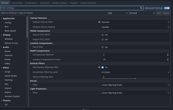Screen dimensions: 173x110
Task: Adjust the Texture Mipmap Bias slider
Action: click(135, 78)
